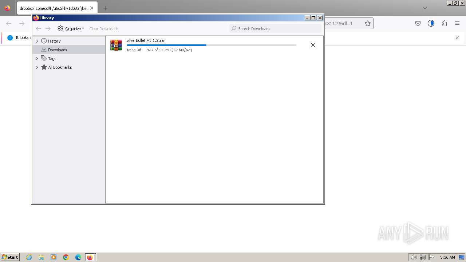Open the SilverBullet.v1.1.2.rar archive icon

(116, 45)
